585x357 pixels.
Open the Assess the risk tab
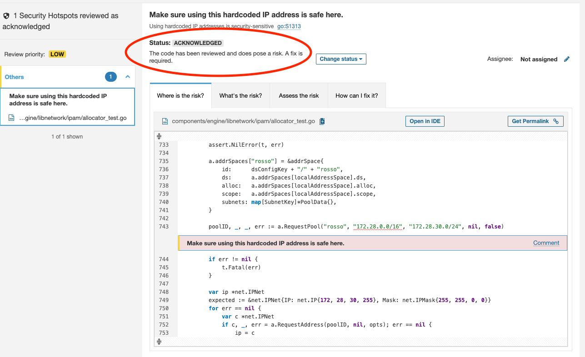(x=299, y=95)
